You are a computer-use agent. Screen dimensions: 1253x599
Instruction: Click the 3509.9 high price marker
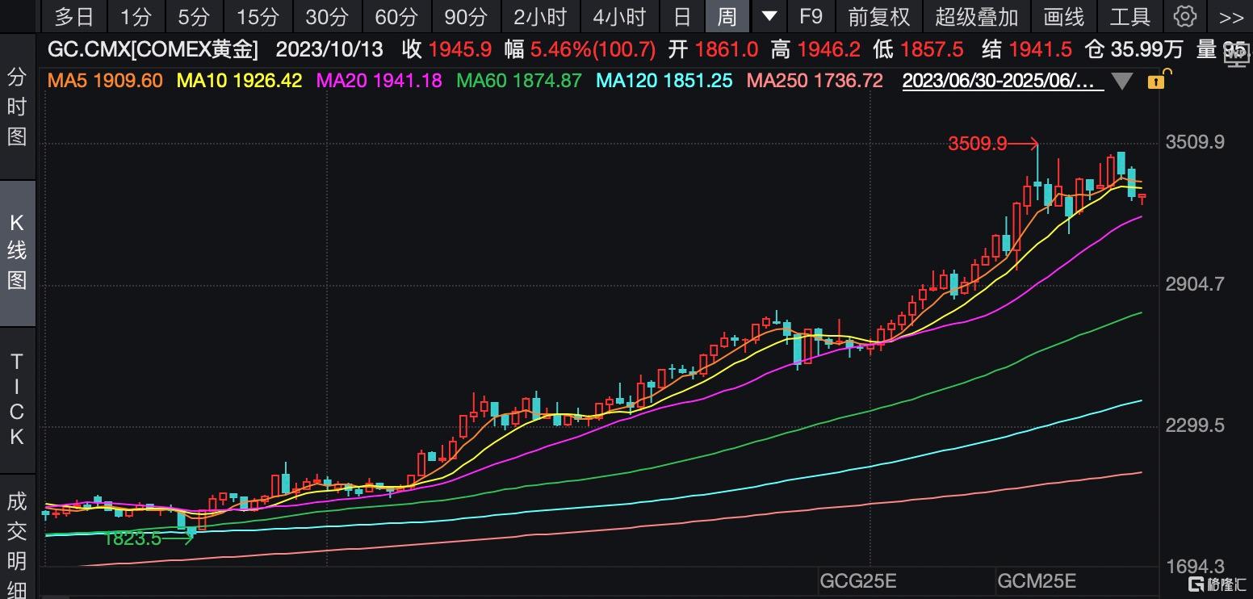[978, 144]
